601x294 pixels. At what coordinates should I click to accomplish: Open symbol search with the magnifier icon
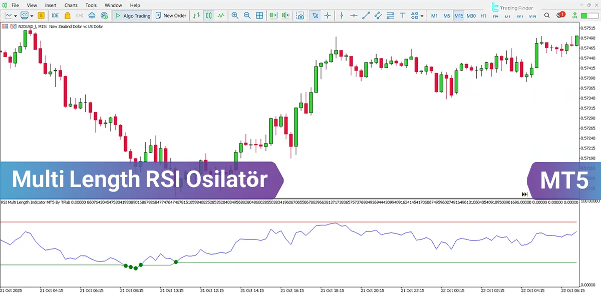(x=547, y=15)
